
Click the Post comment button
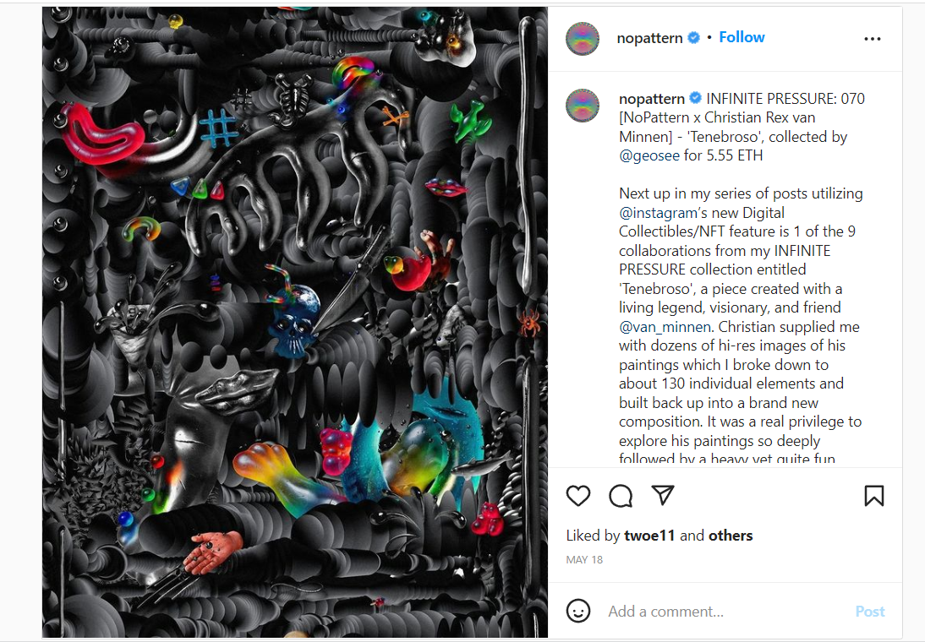(x=869, y=612)
